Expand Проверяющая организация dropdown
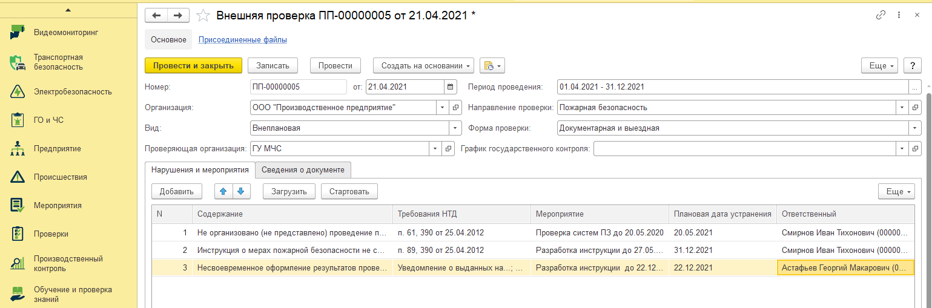 coord(435,148)
